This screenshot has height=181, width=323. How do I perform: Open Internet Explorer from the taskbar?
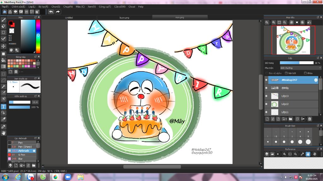click(18, 177)
